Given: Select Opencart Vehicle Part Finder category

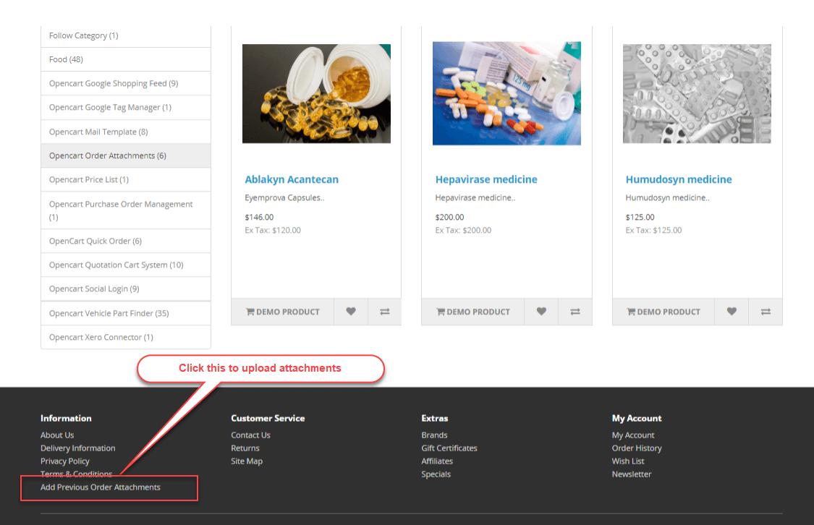Looking at the screenshot, I should (109, 313).
